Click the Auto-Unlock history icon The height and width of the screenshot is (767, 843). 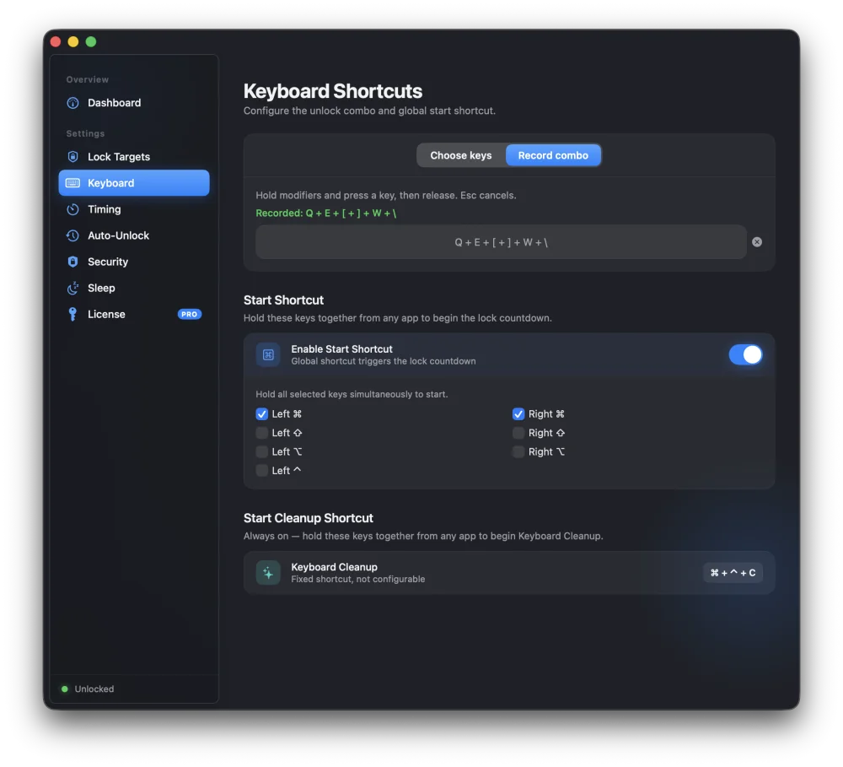tap(72, 235)
